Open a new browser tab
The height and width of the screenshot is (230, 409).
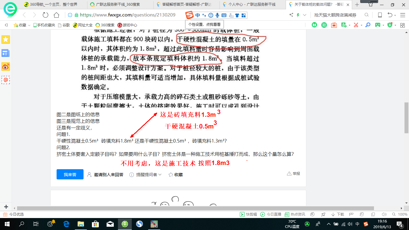tap(357, 4)
